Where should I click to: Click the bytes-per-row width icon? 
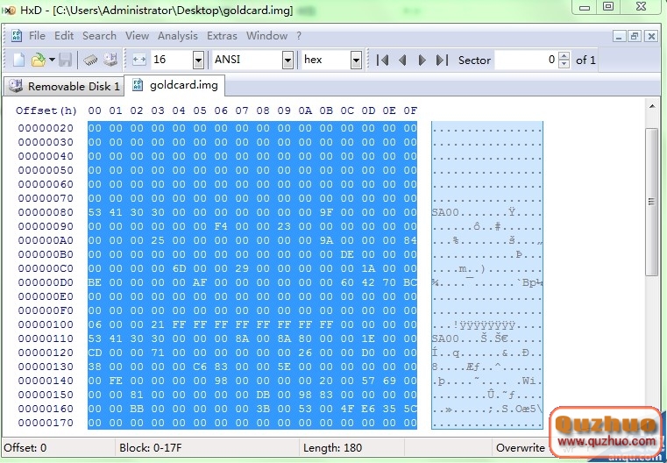click(139, 60)
